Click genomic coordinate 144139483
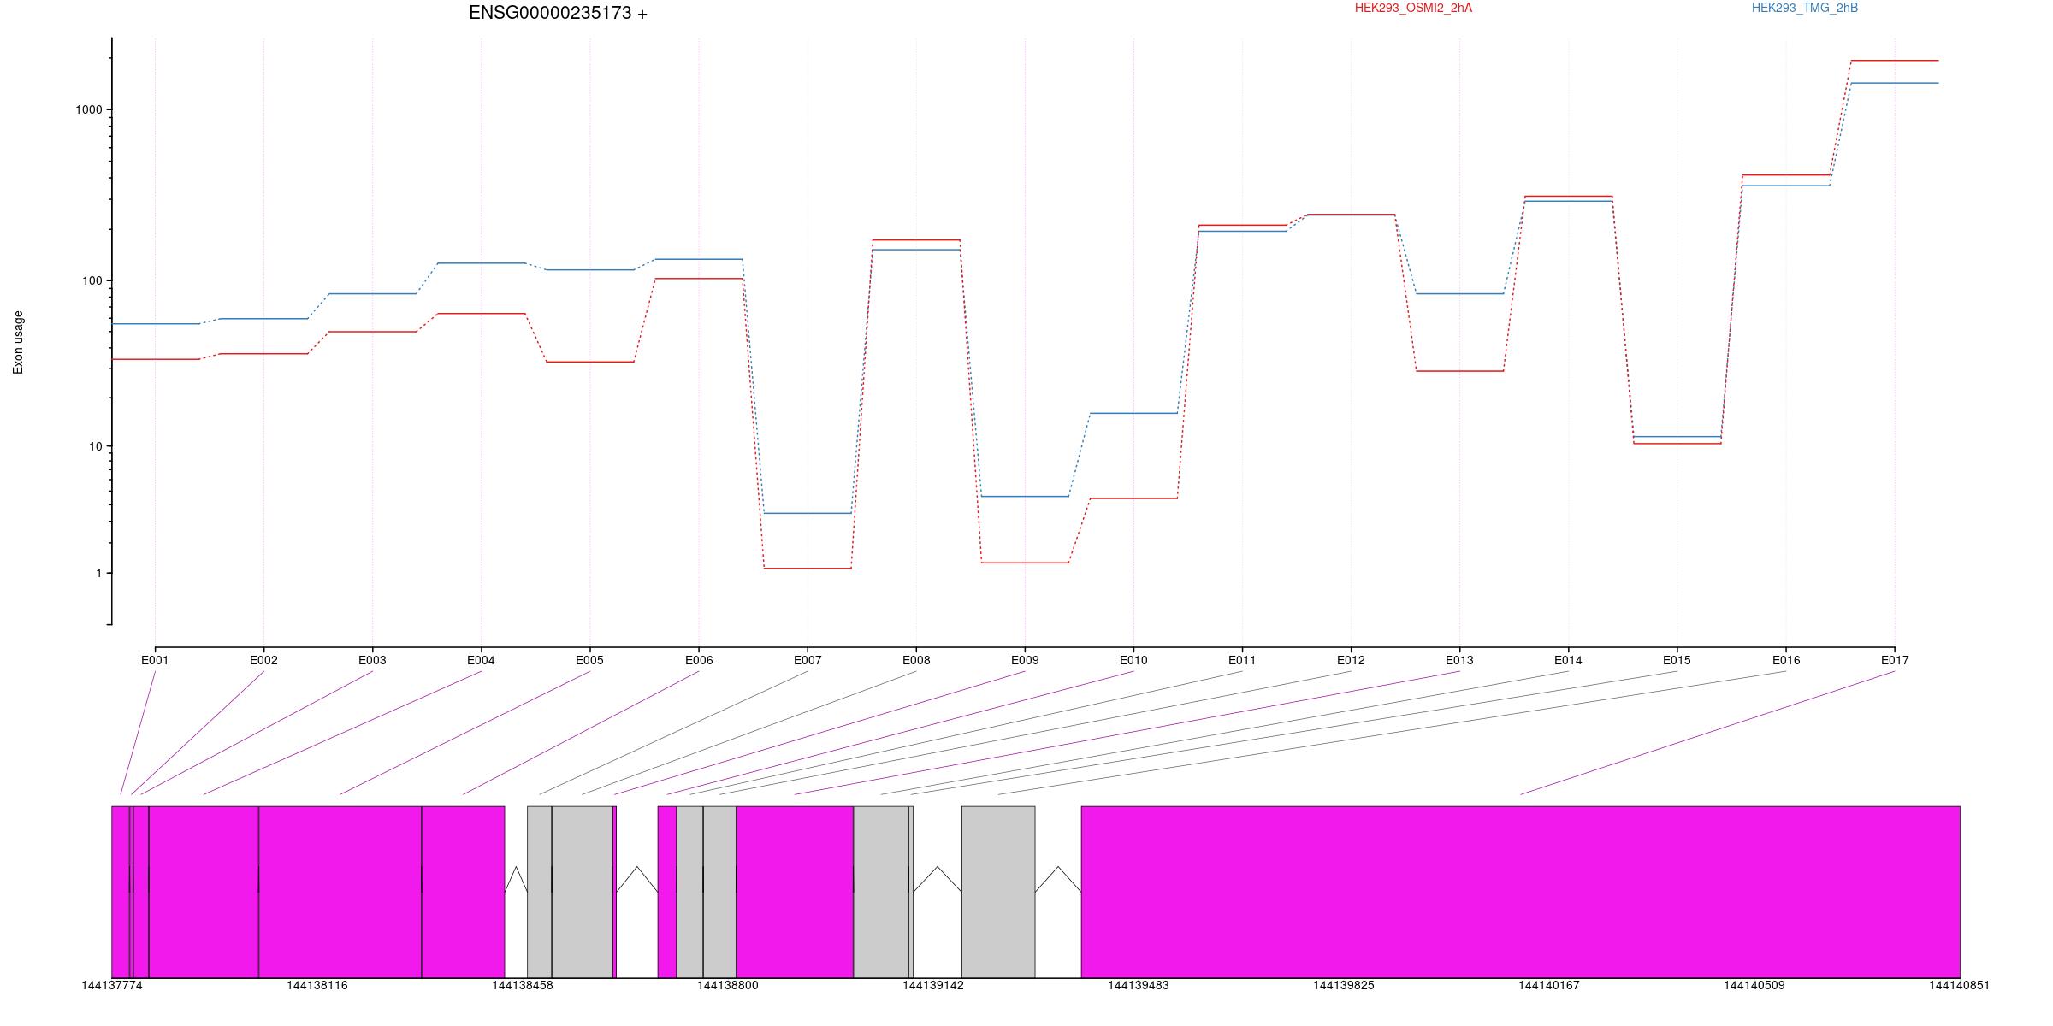Screen dimensions: 2053x1026 (1139, 986)
